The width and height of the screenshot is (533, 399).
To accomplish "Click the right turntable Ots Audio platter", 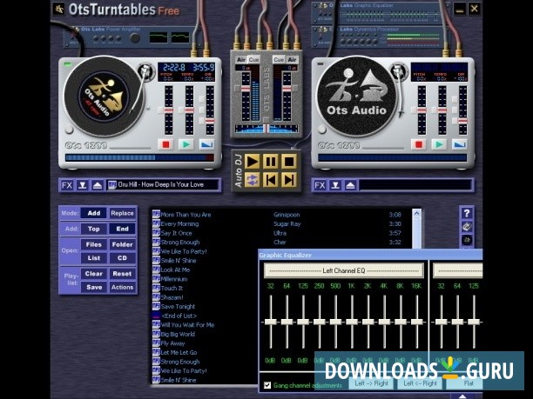I will [x=356, y=96].
